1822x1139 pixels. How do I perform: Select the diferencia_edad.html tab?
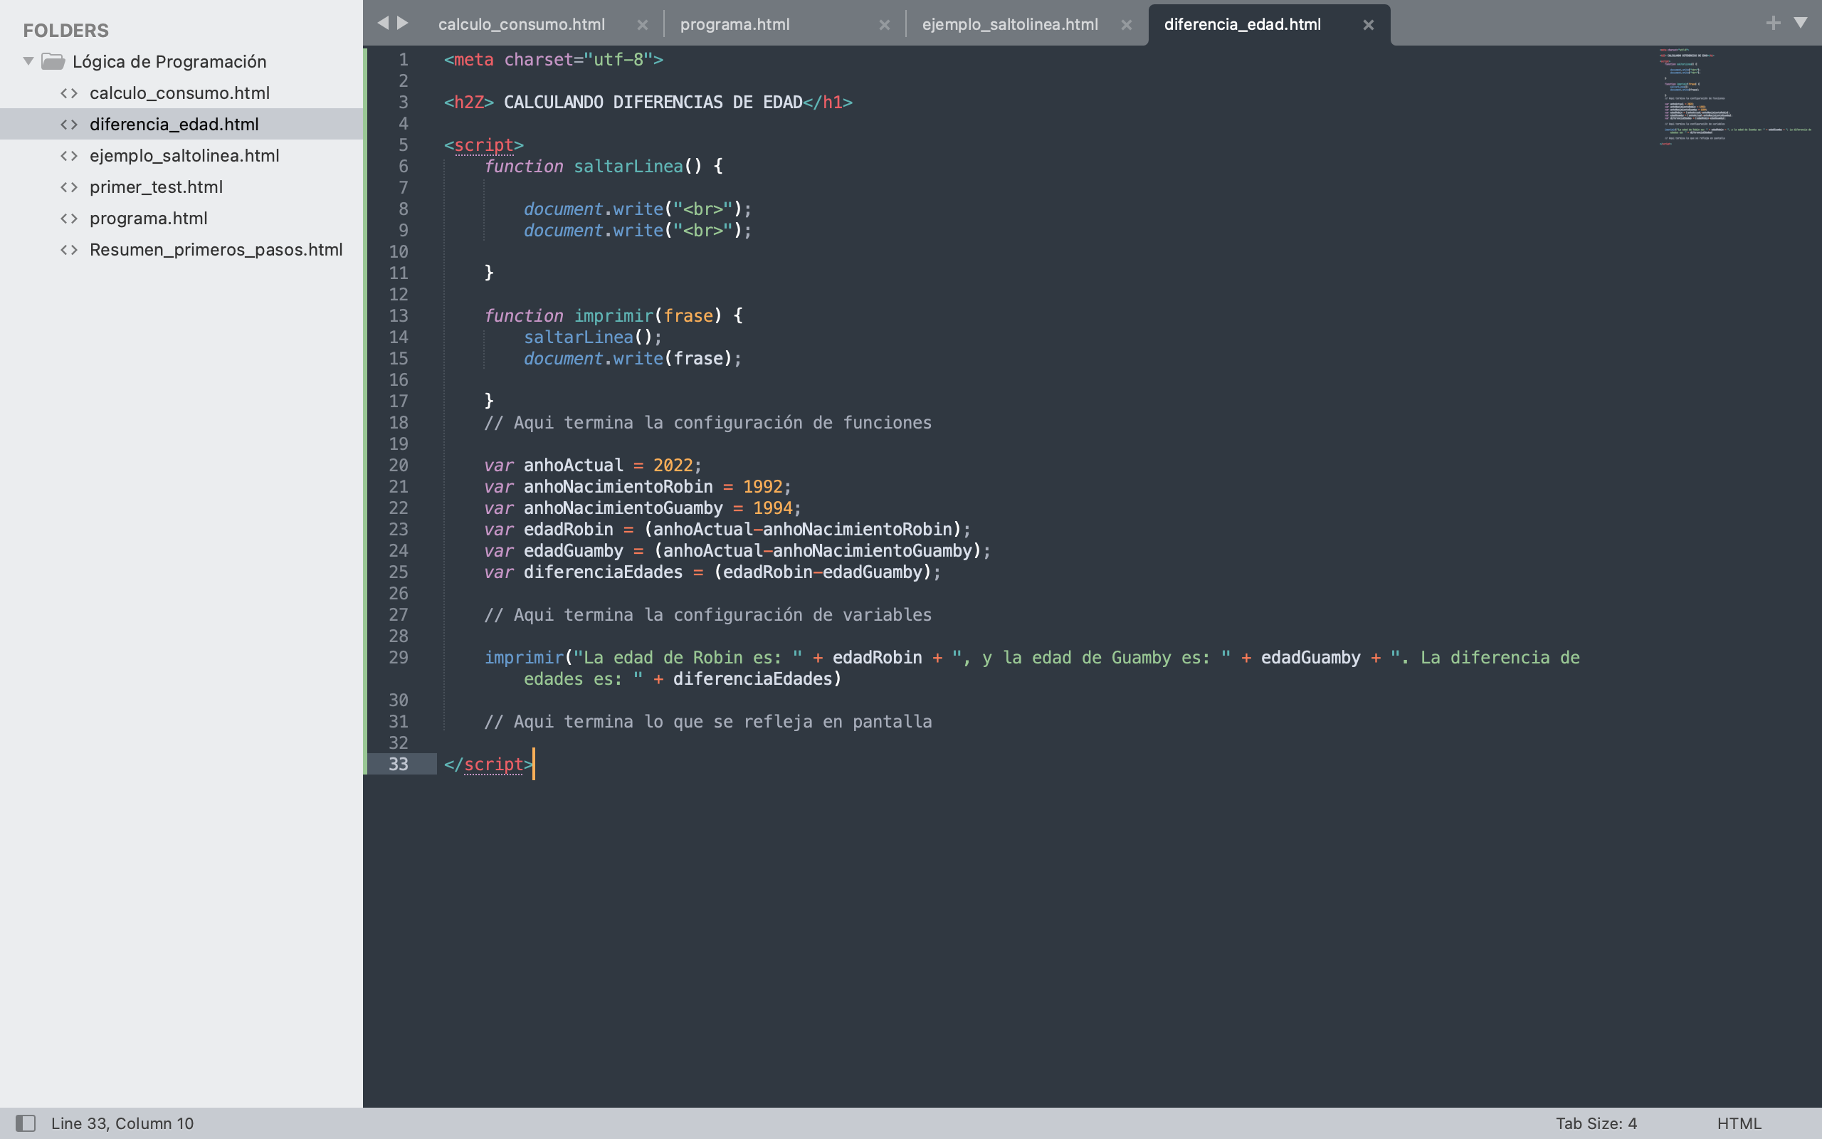[1242, 25]
